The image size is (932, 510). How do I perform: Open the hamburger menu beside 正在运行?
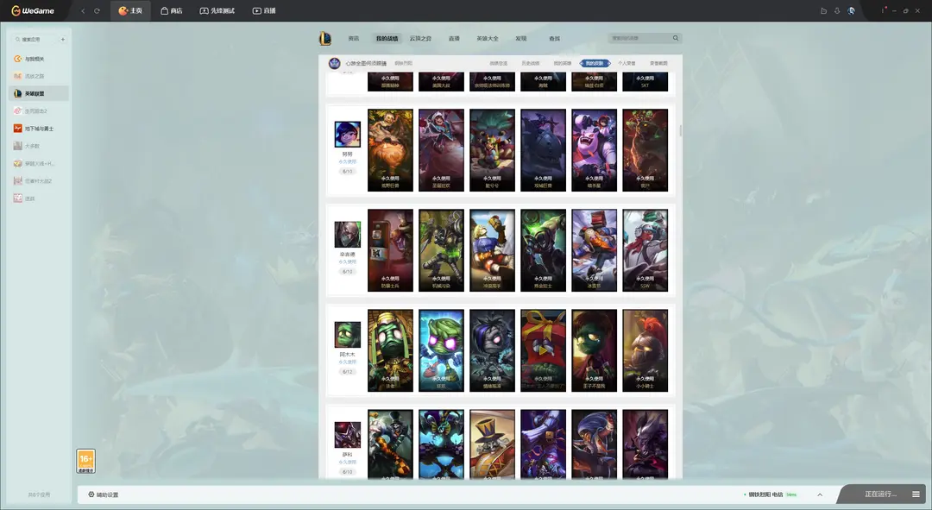pos(916,494)
